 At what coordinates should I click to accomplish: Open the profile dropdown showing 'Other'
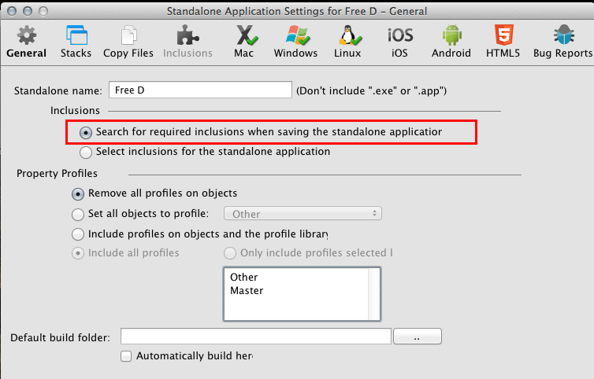303,214
